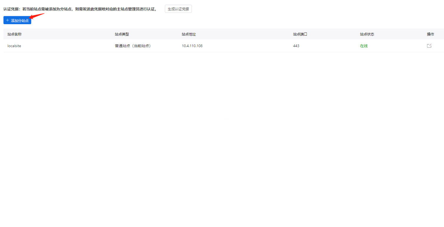
Task: Click the port value 443
Action: click(296, 46)
